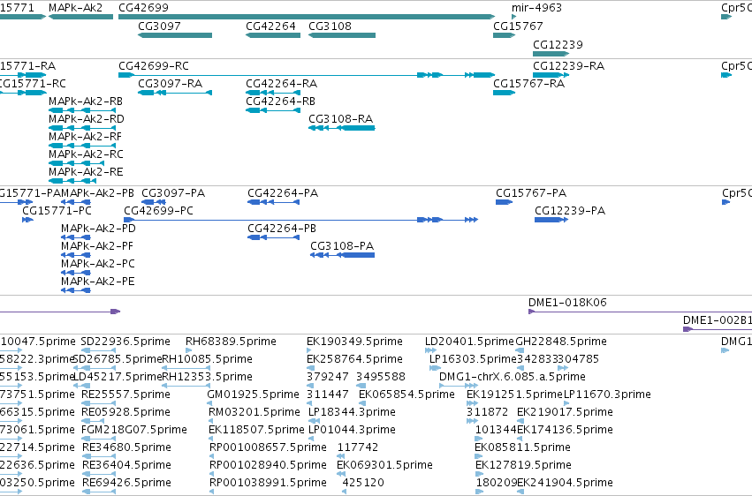Select the mir-4963 gene marker
The width and height of the screenshot is (752, 496).
click(514, 17)
